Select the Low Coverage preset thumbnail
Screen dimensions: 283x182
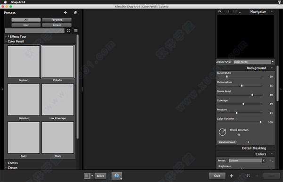pos(58,99)
